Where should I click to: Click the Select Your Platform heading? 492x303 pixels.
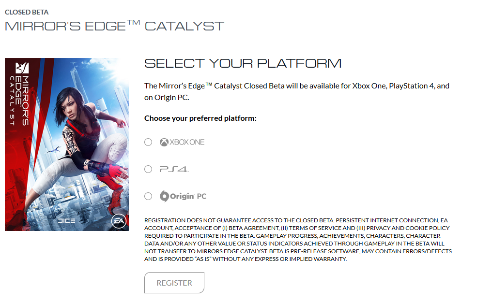[x=243, y=63]
